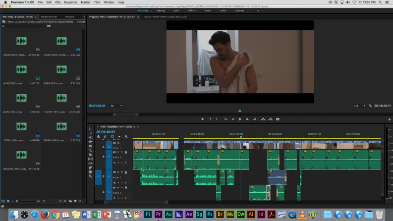The width and height of the screenshot is (393, 221).
Task: Switch bin to list view
Action: coord(3,201)
